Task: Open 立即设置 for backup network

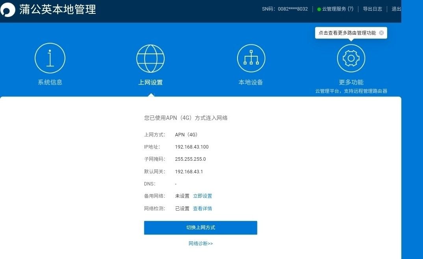Action: (202, 196)
